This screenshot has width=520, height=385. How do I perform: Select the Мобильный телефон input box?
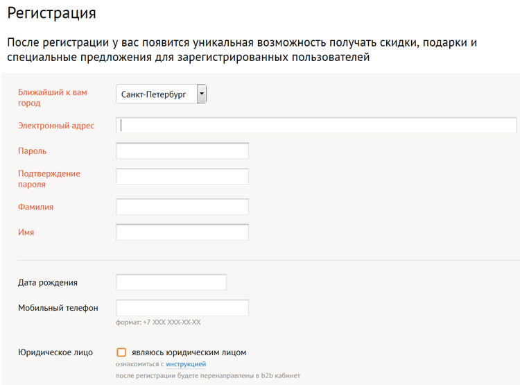pos(182,308)
